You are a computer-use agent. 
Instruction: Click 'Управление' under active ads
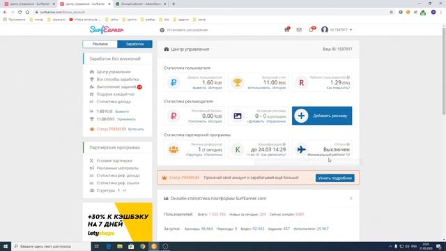pyautogui.click(x=276, y=121)
